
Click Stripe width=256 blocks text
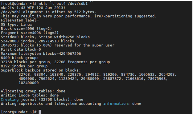pyautogui.click(x=64, y=37)
